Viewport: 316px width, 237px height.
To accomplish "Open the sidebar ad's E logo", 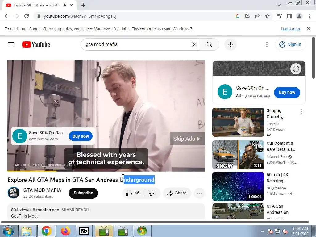I will (225, 92).
